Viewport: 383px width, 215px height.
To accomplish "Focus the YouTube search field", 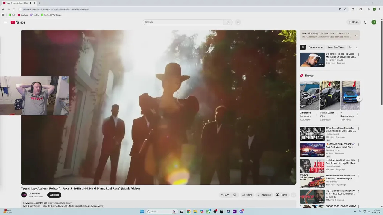I will [x=183, y=22].
